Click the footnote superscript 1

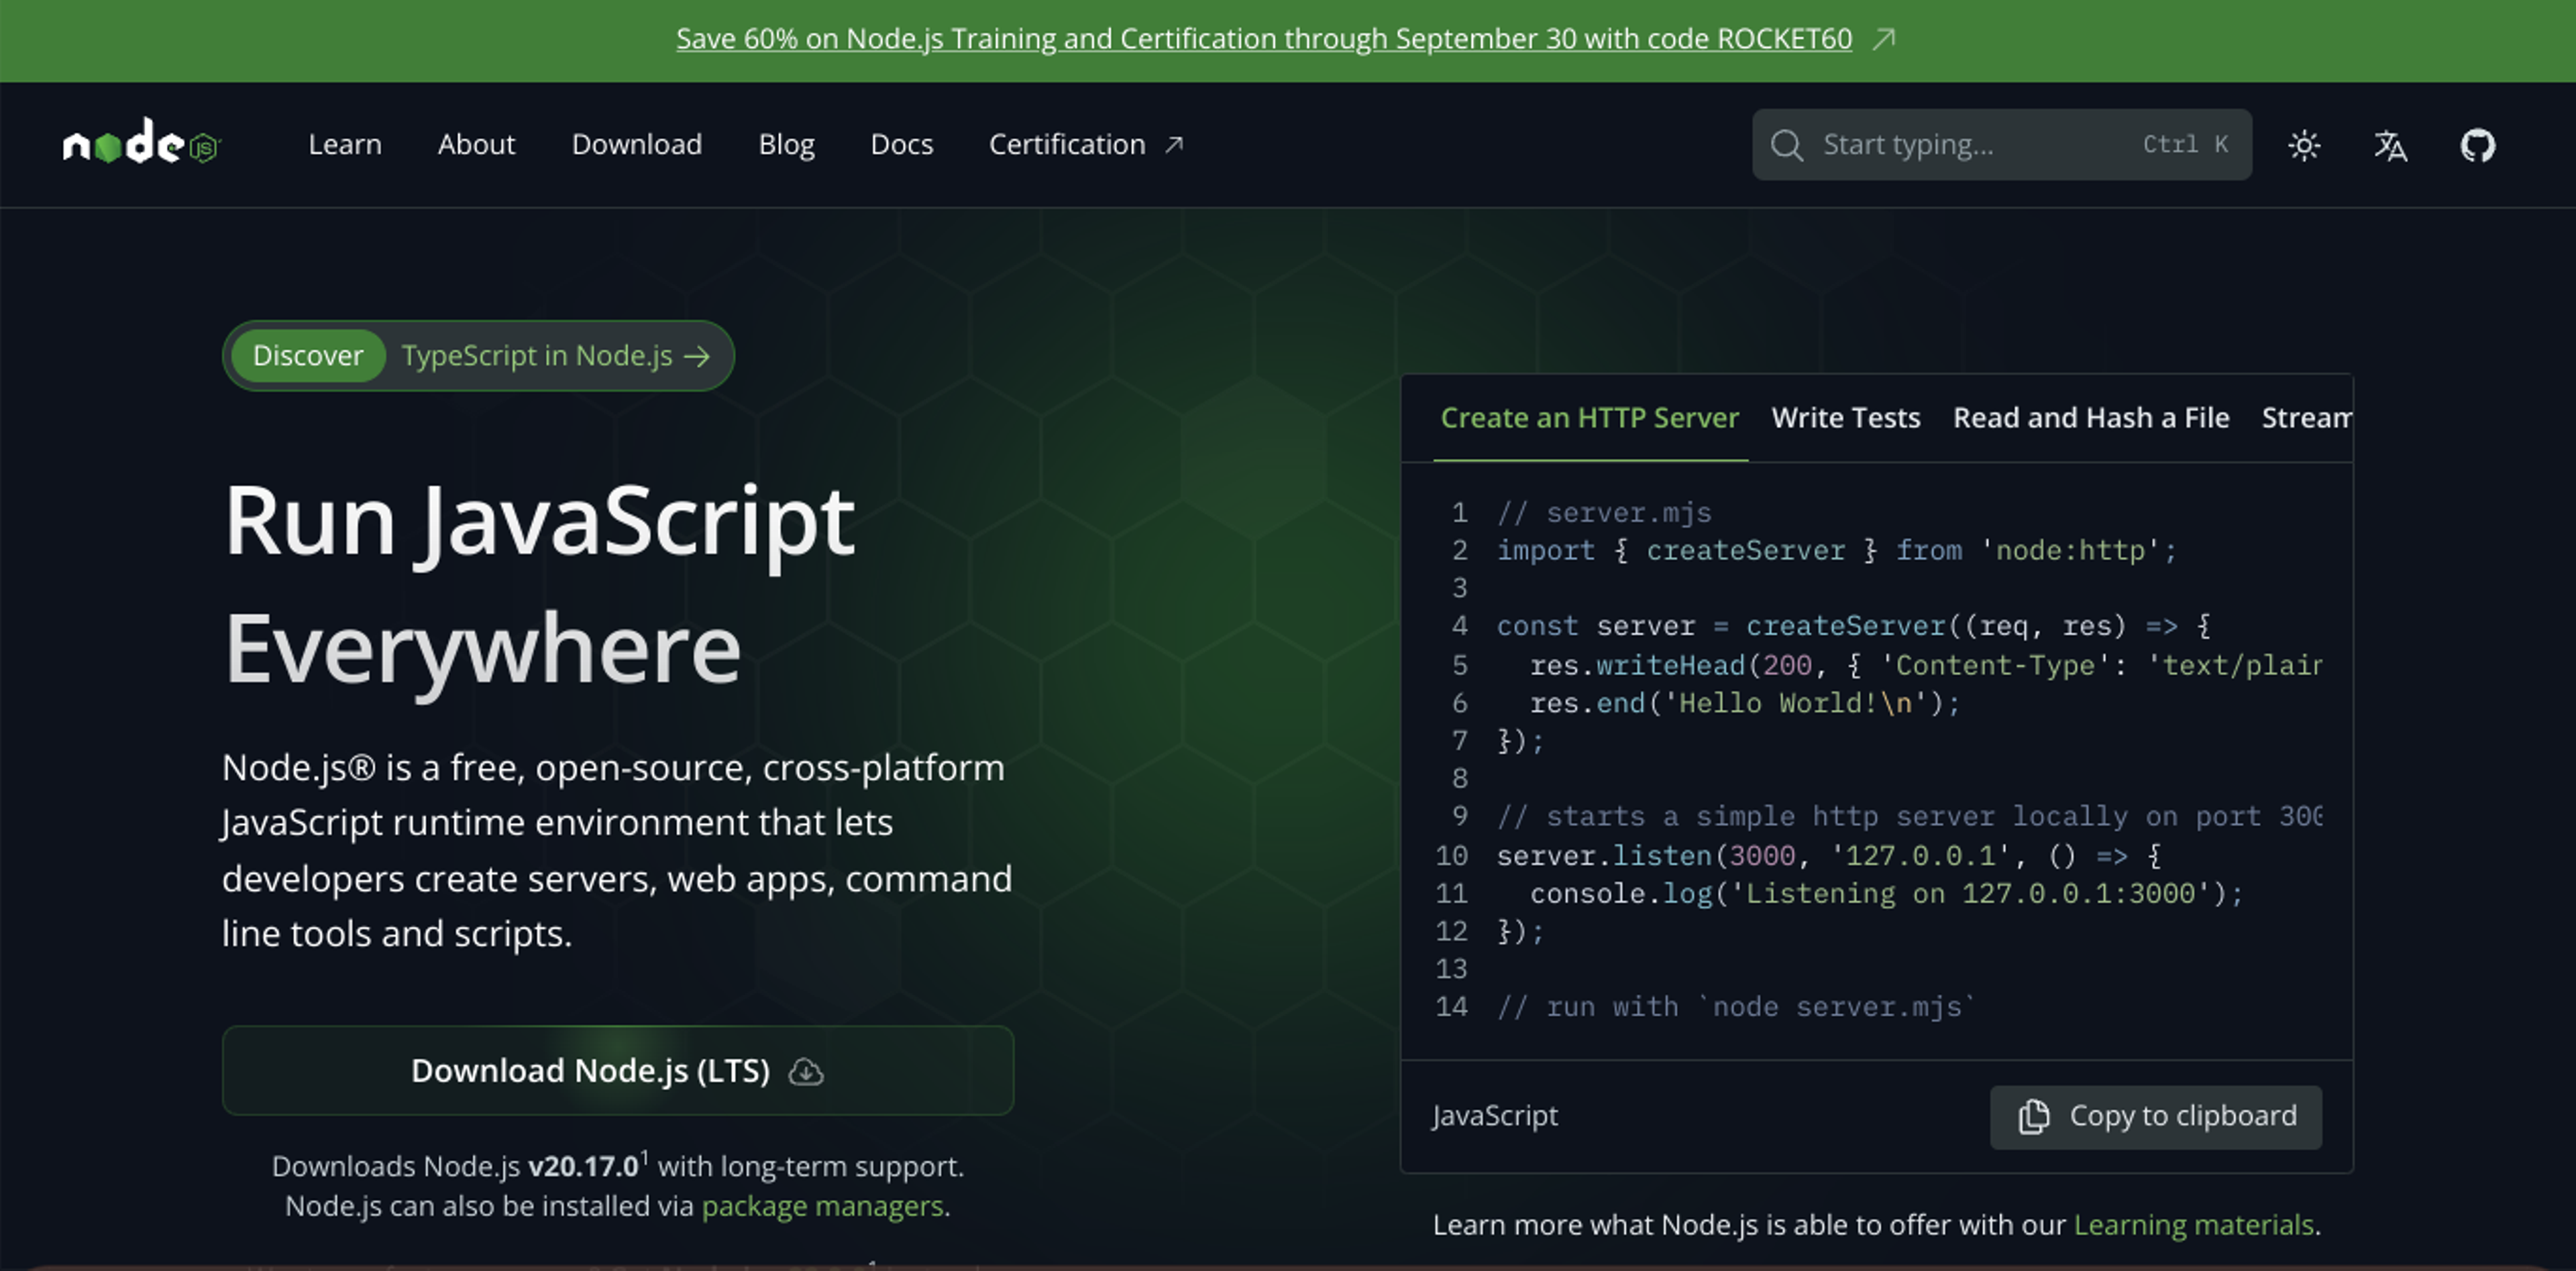pos(645,1158)
